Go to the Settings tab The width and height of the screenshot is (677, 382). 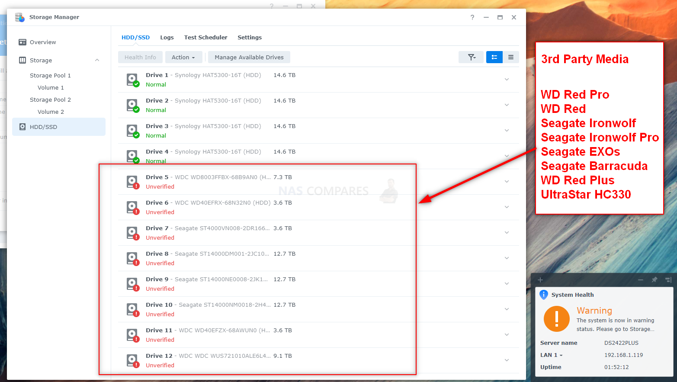click(250, 38)
